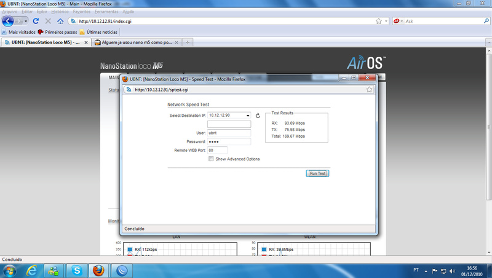
Task: Reload the page in main Firefox window
Action: pos(36,21)
